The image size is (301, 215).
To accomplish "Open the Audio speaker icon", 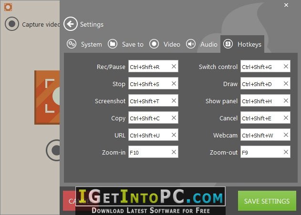I will (x=191, y=44).
